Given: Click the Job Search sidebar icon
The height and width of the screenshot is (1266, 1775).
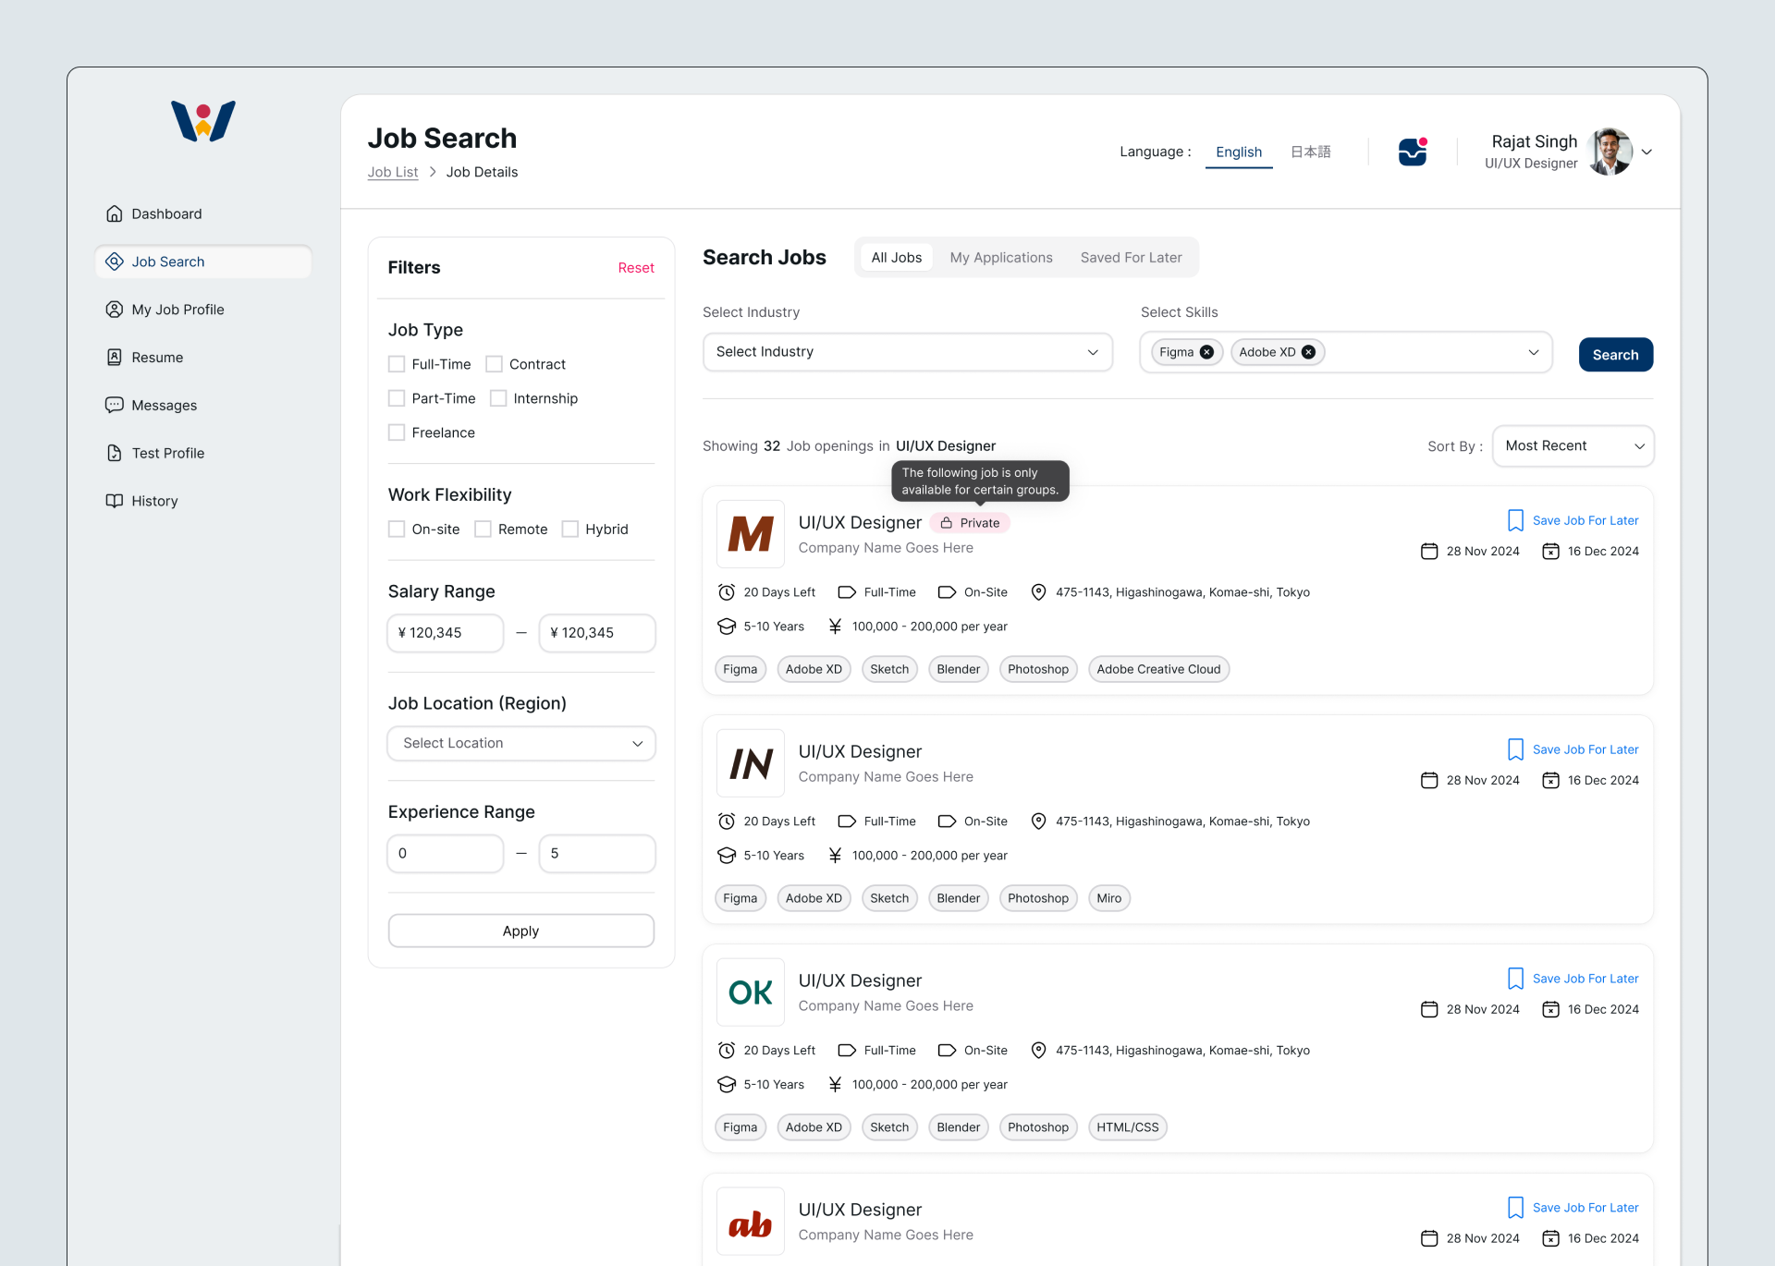Looking at the screenshot, I should click(x=115, y=262).
